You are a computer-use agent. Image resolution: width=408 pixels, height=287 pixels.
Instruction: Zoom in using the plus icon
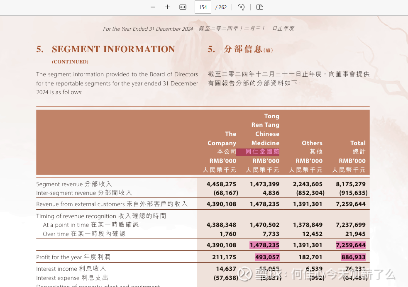(167, 7)
